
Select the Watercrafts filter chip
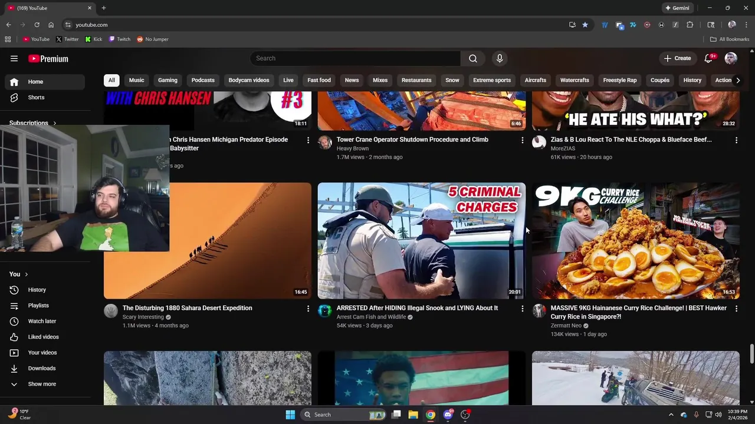pos(575,80)
